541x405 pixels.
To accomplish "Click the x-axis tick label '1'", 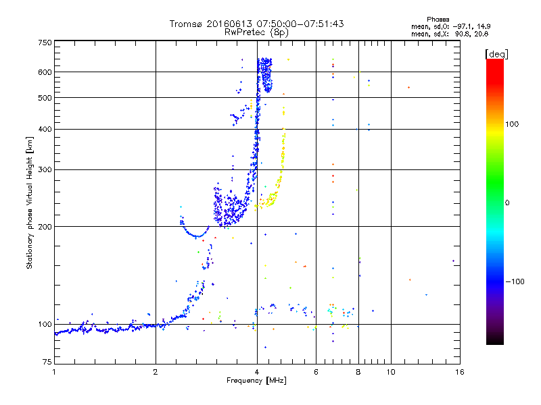I will [x=54, y=372].
